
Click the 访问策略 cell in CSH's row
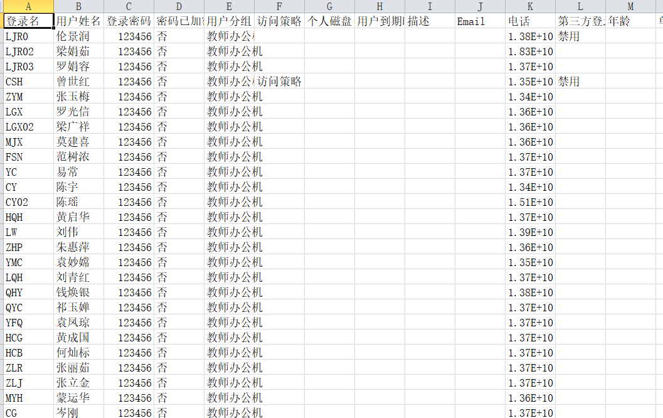tap(280, 82)
